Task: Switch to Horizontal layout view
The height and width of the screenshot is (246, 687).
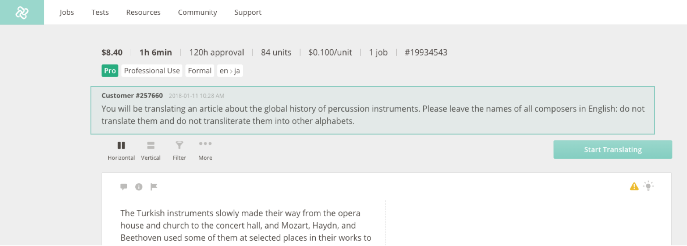Action: coord(121,150)
